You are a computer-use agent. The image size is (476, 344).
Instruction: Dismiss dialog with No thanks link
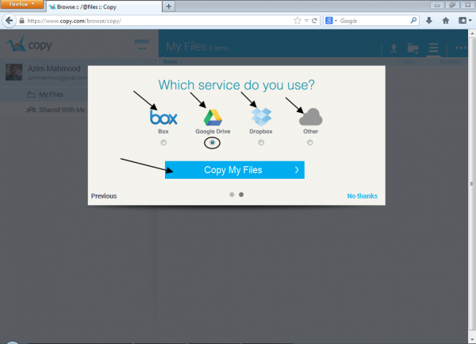pos(363,196)
